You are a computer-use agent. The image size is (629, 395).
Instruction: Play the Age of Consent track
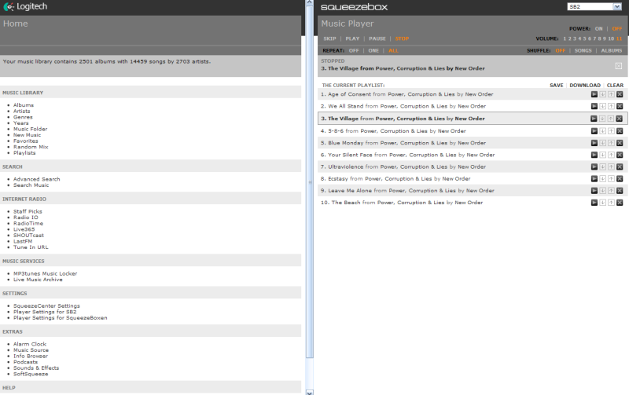pyautogui.click(x=594, y=94)
